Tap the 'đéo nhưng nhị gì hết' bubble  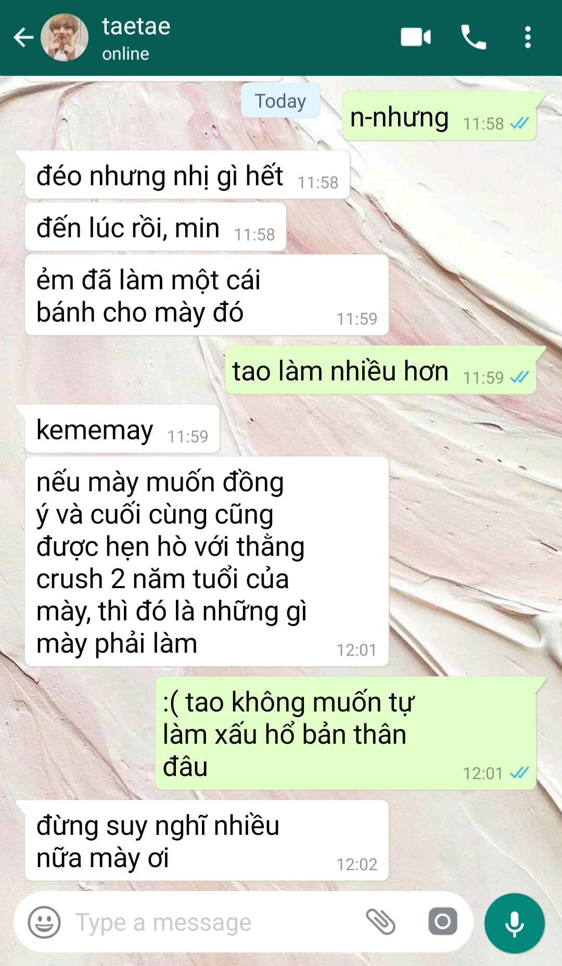(x=187, y=175)
